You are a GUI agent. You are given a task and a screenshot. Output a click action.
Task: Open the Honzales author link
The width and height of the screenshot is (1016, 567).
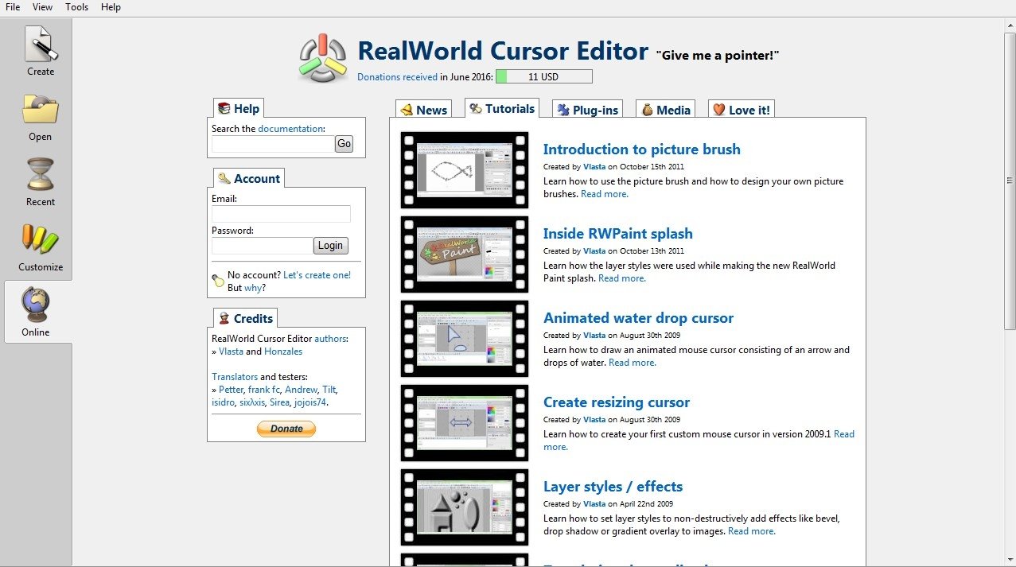coord(283,351)
